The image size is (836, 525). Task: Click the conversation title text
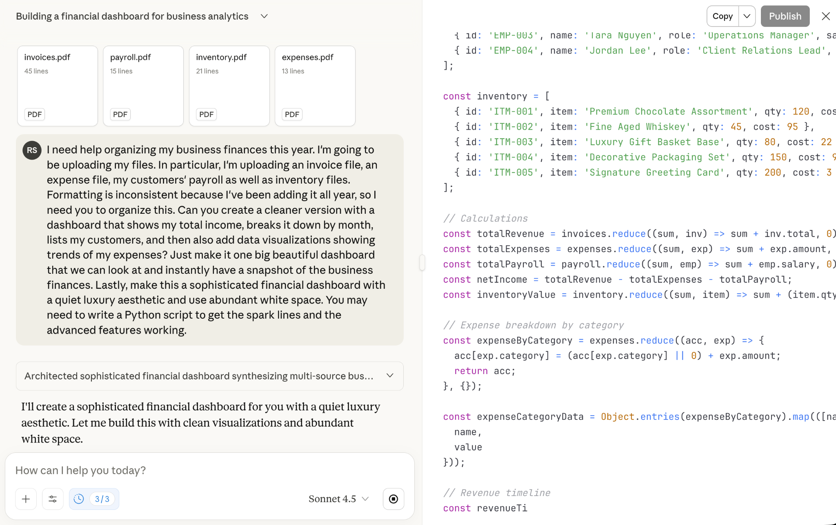tap(132, 16)
